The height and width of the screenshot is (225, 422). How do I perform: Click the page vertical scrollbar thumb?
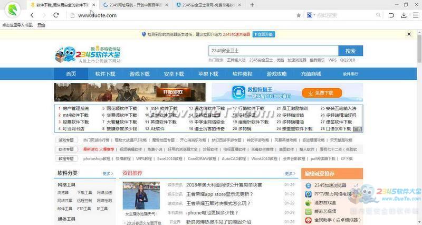point(419,49)
